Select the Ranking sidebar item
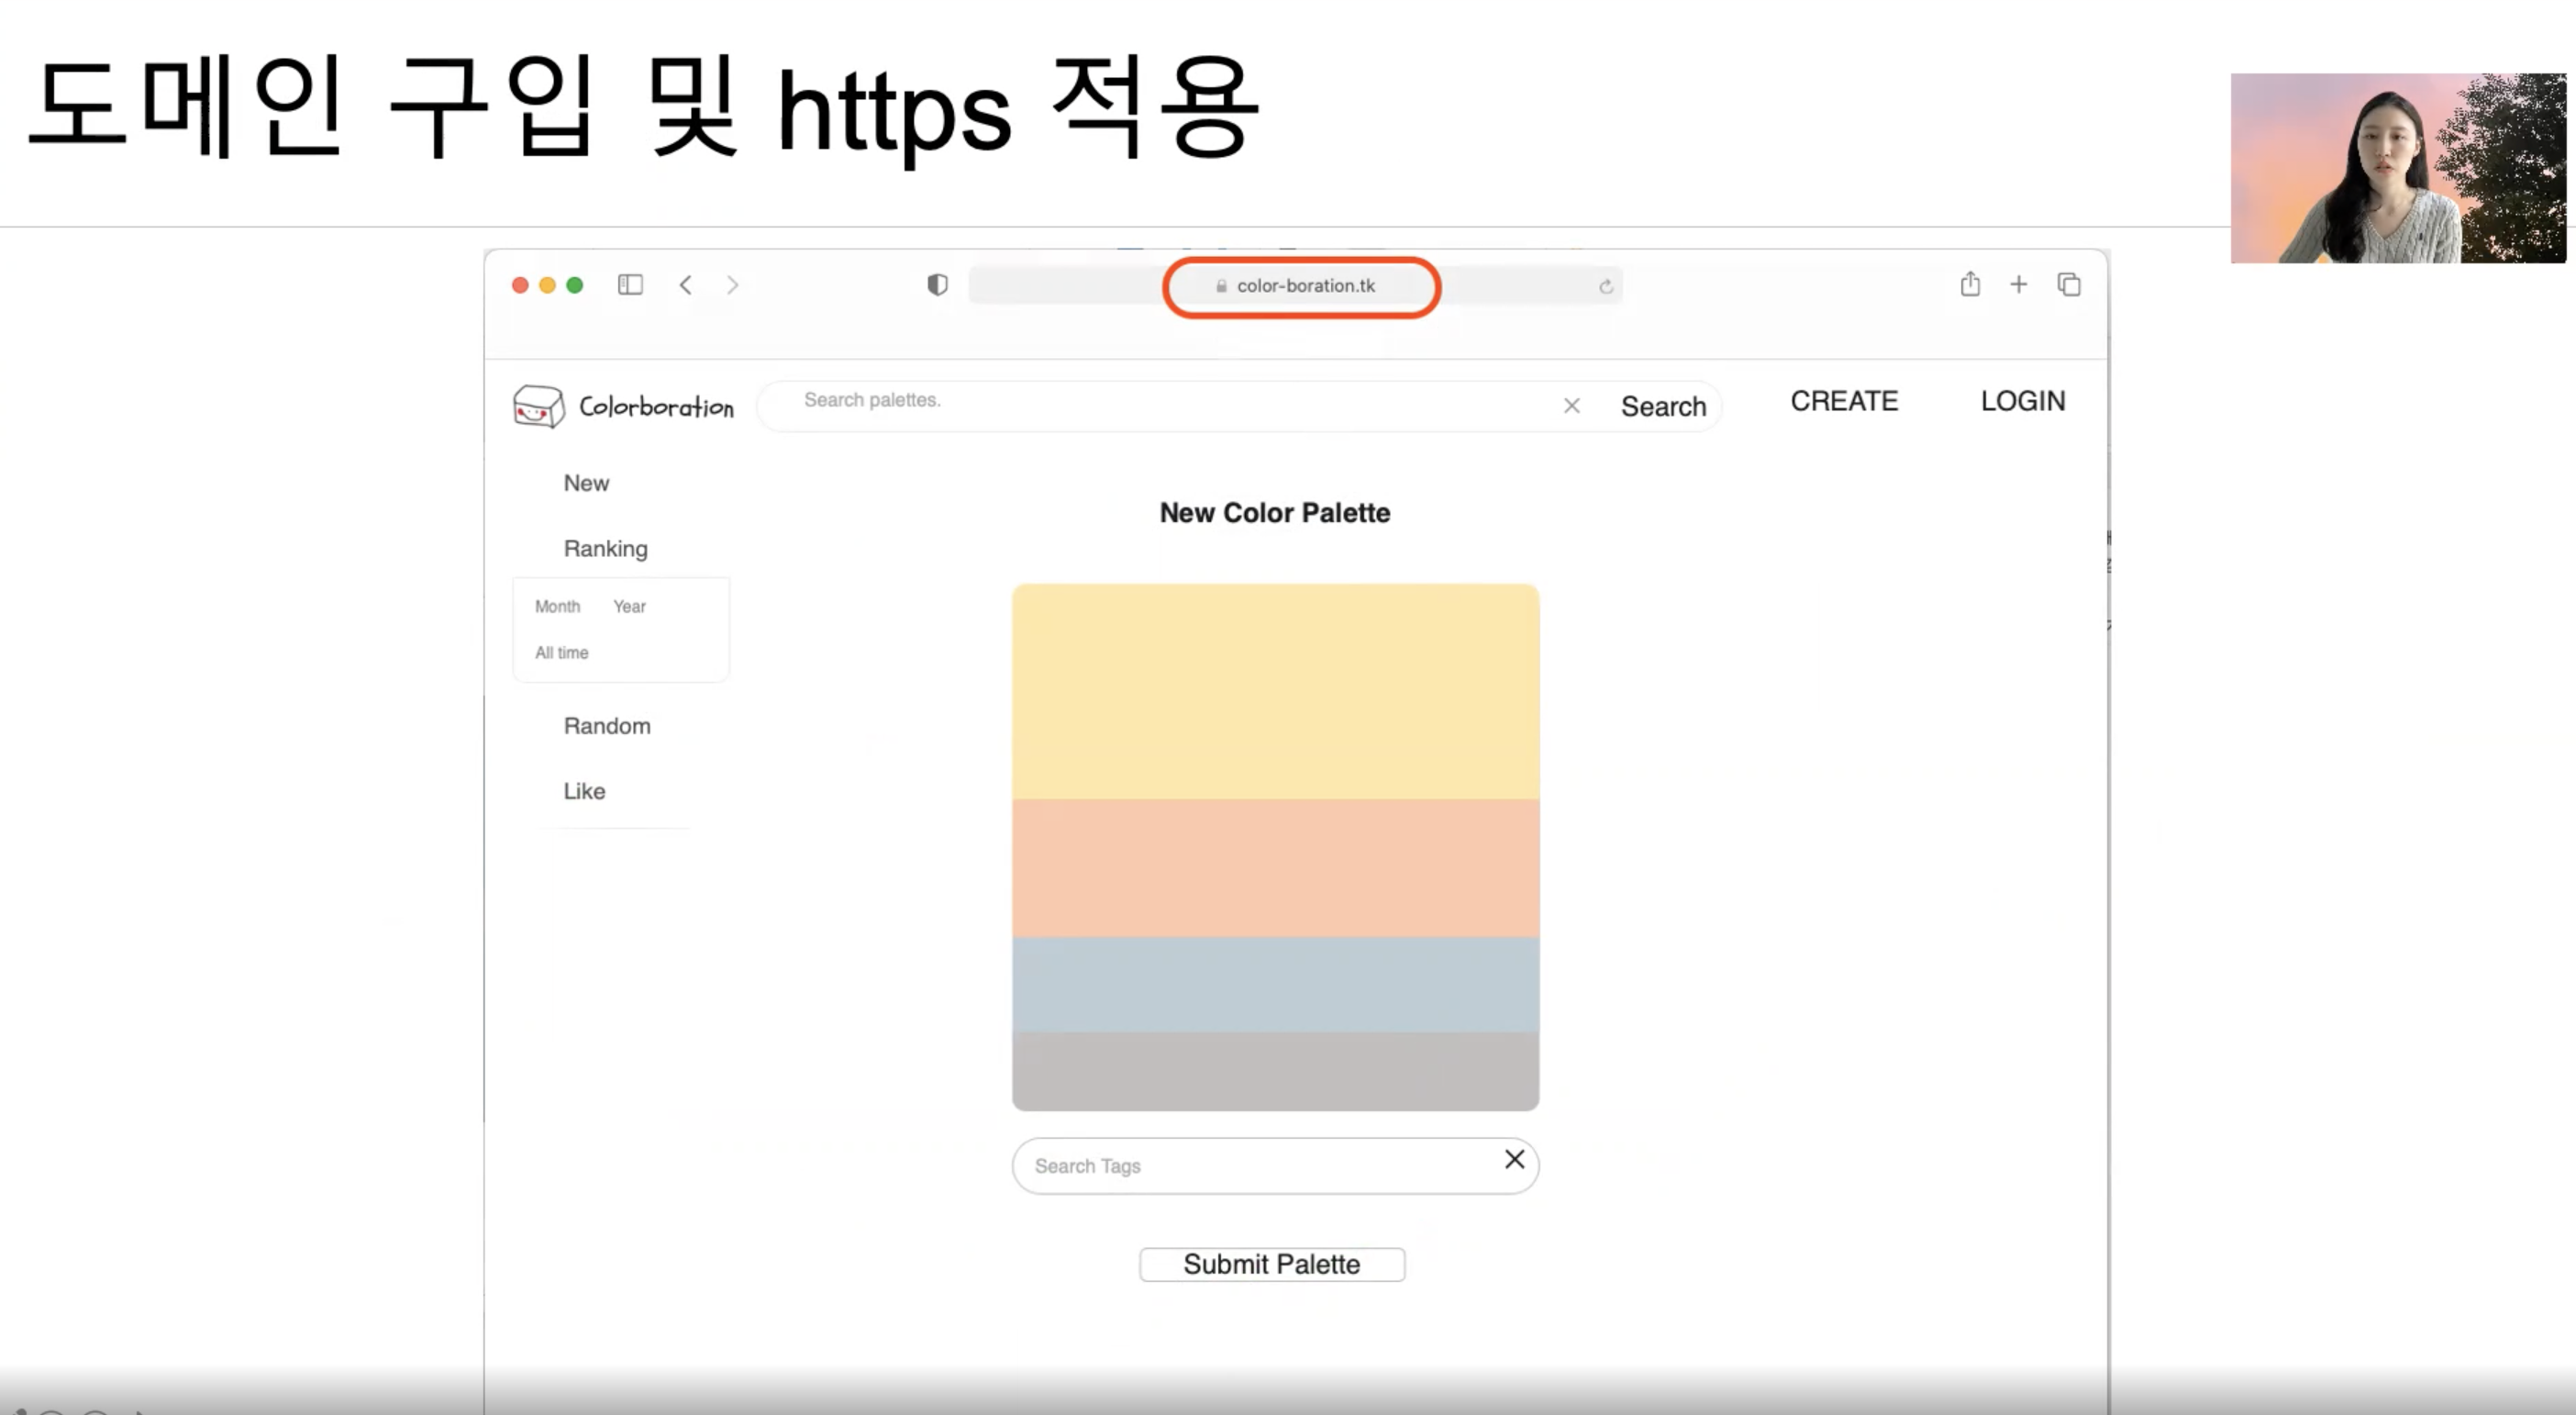The image size is (2576, 1415). pos(605,549)
